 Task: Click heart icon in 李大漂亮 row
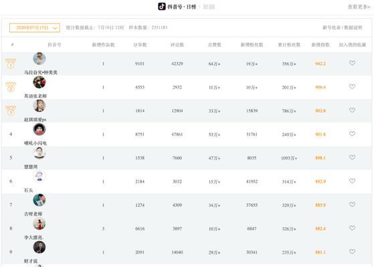tap(352, 228)
